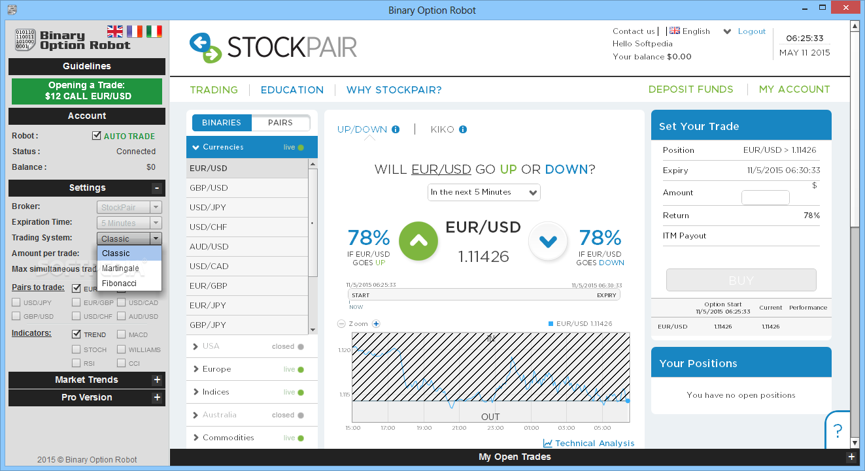
Task: Click the Technical Analysis chart icon
Action: point(548,443)
